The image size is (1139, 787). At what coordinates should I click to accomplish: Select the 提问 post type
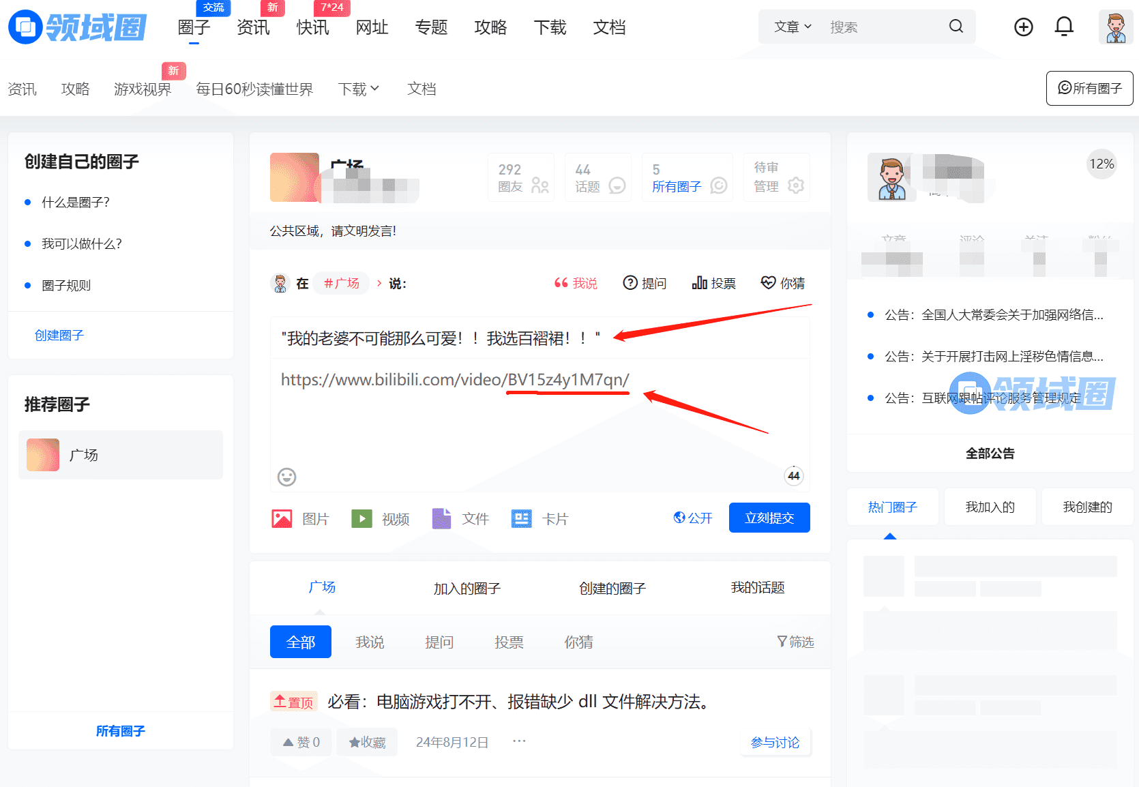point(645,283)
